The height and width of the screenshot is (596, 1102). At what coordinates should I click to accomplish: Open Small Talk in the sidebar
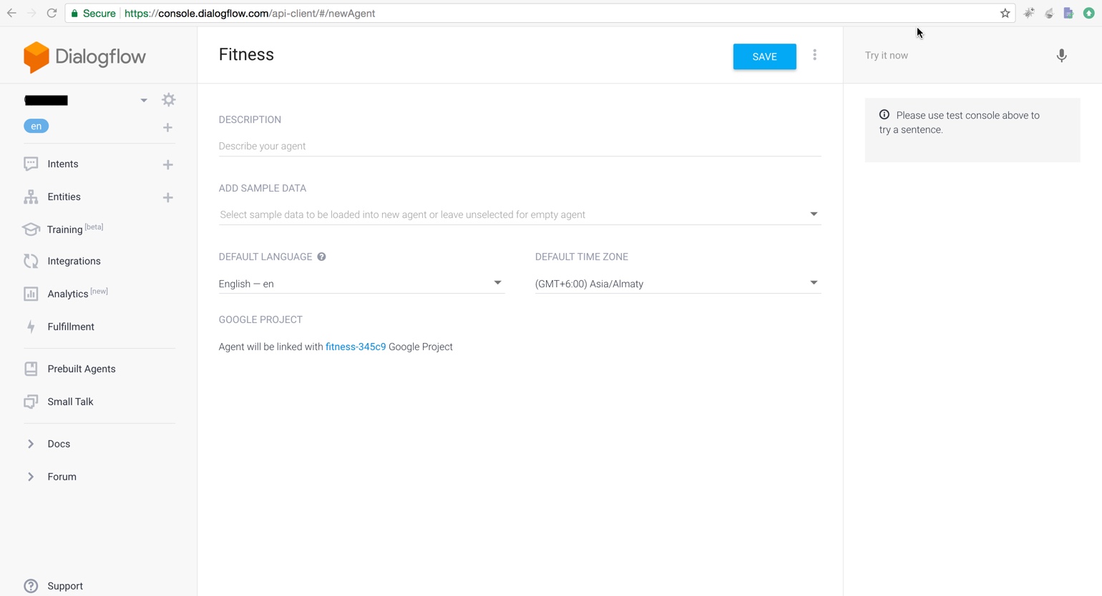point(70,402)
